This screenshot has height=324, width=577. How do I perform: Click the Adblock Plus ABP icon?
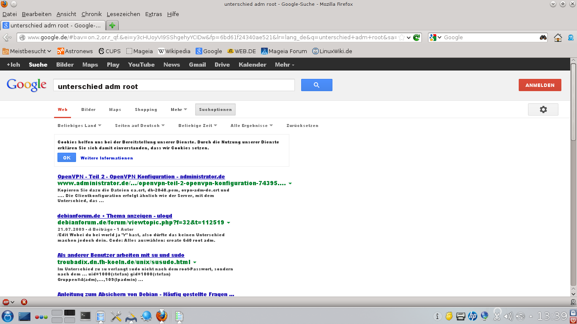click(x=6, y=302)
